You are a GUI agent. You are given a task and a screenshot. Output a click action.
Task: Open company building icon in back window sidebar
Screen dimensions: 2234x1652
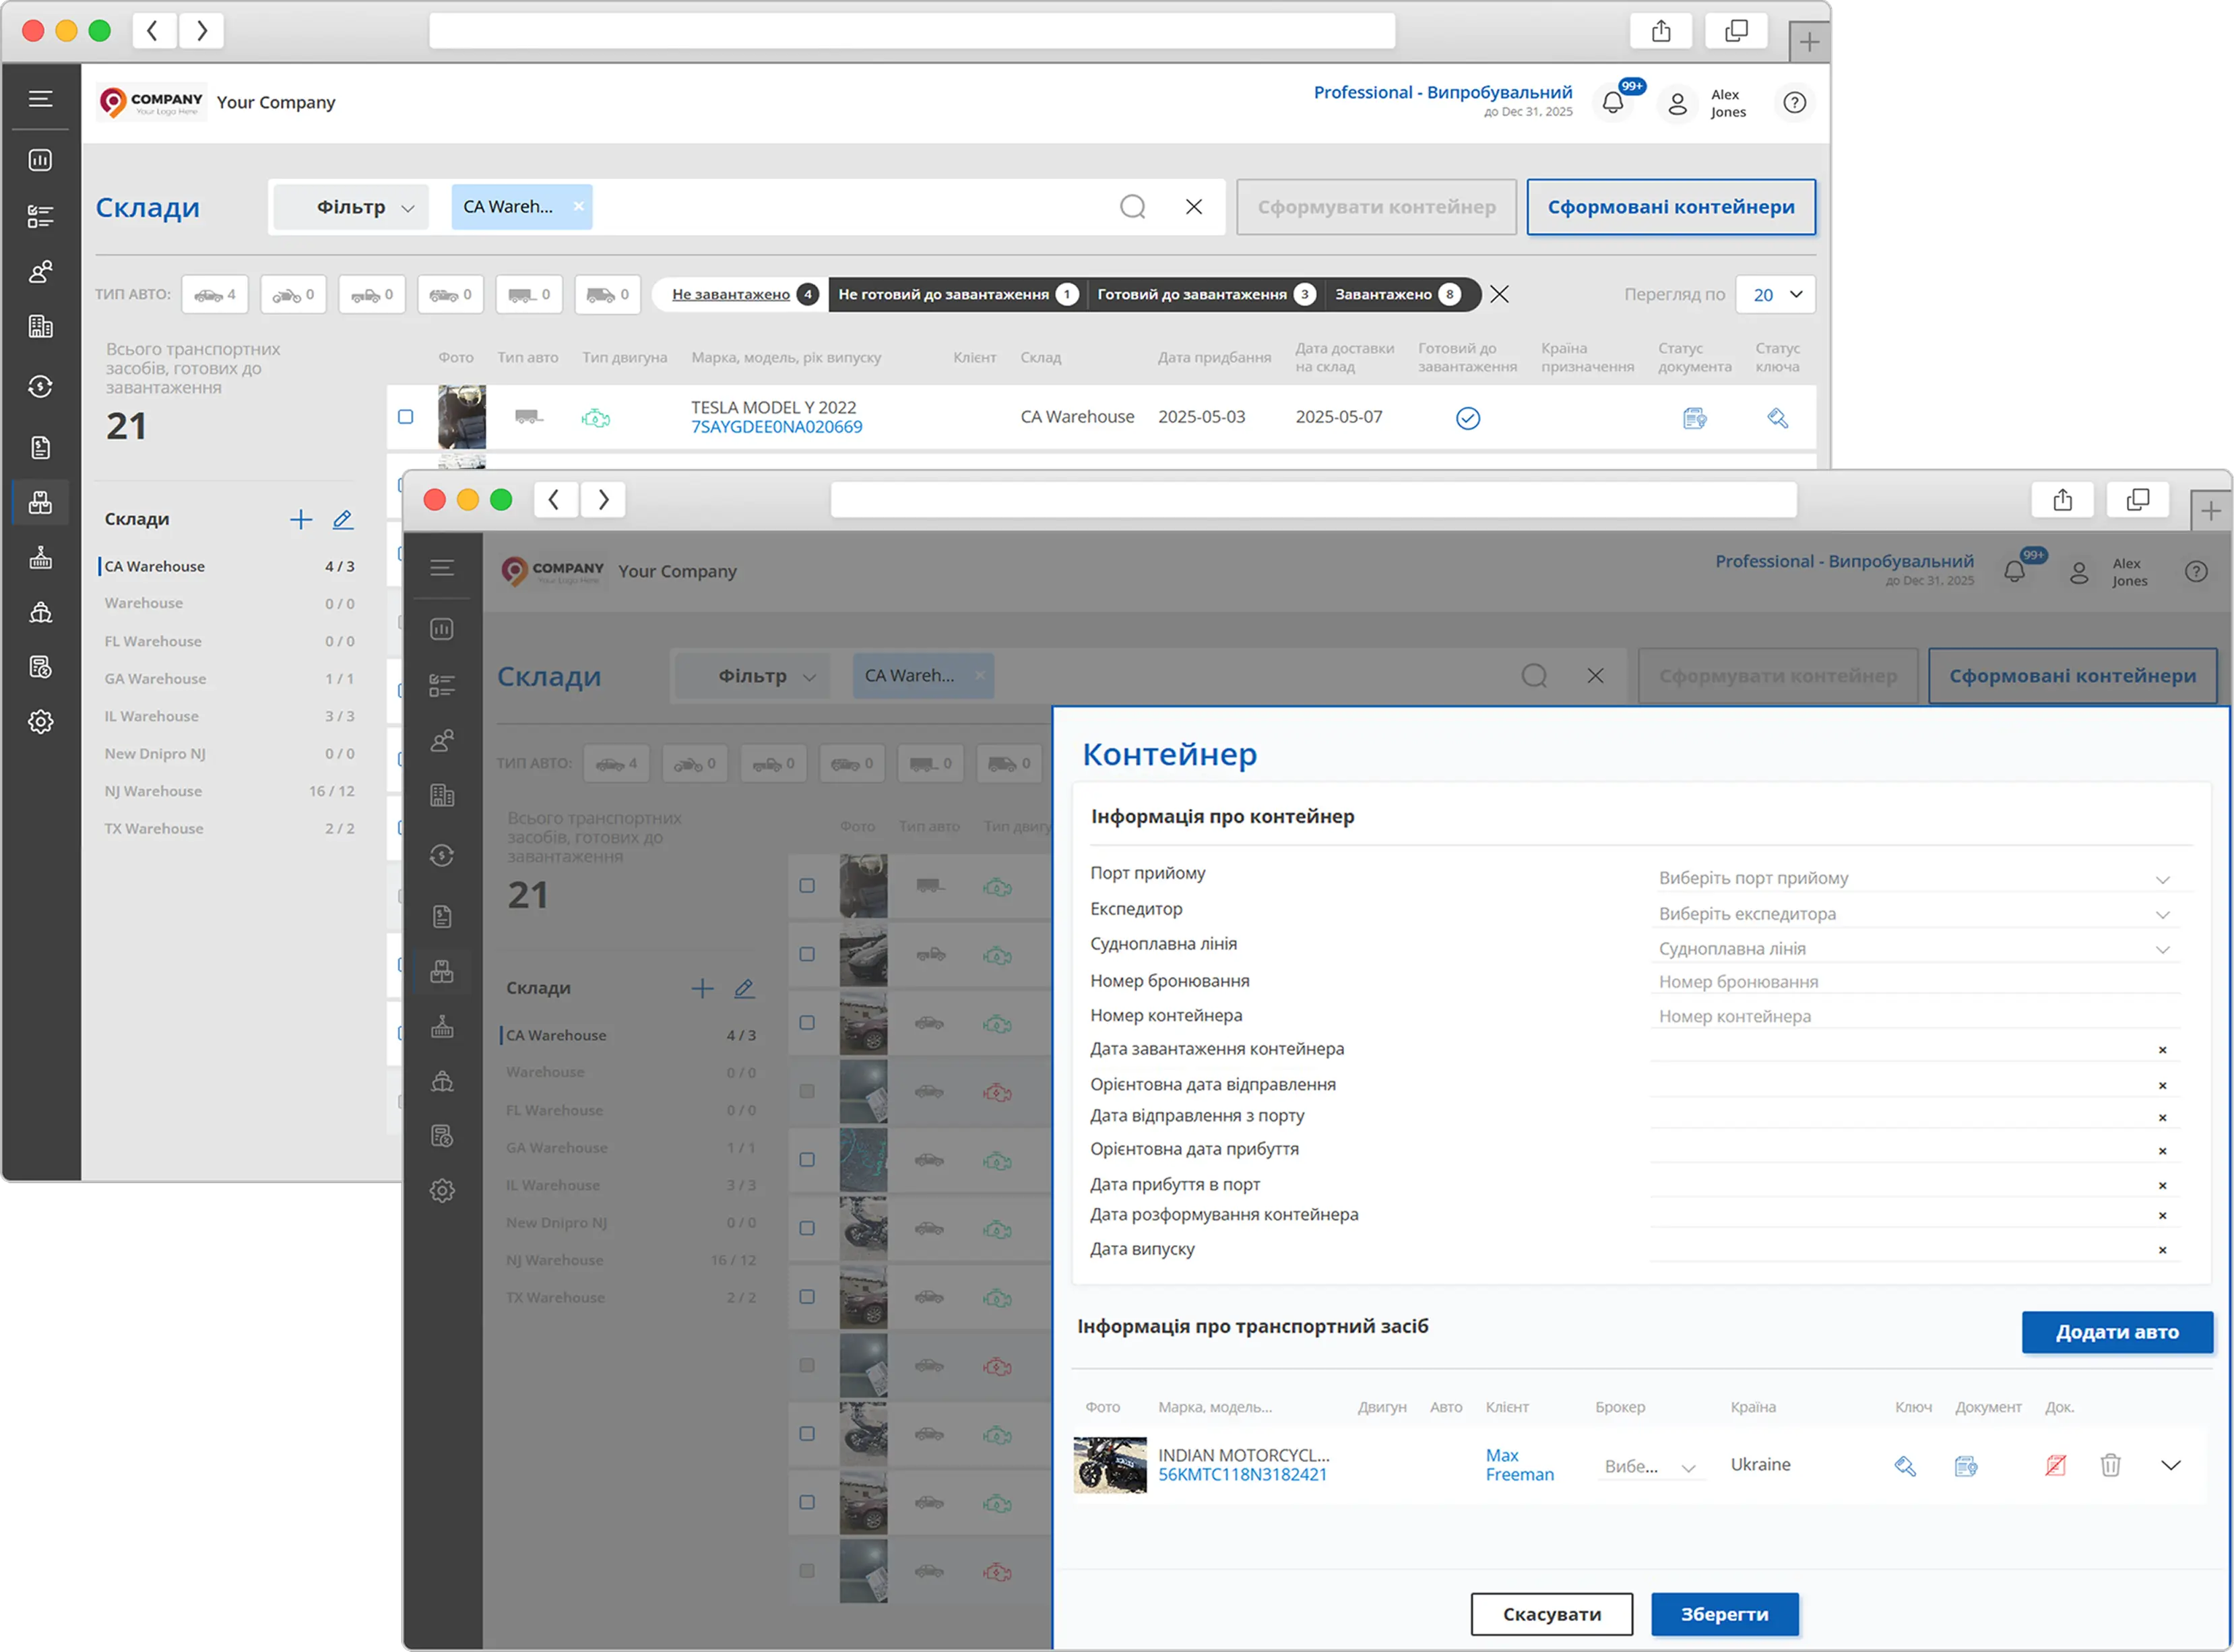click(41, 326)
